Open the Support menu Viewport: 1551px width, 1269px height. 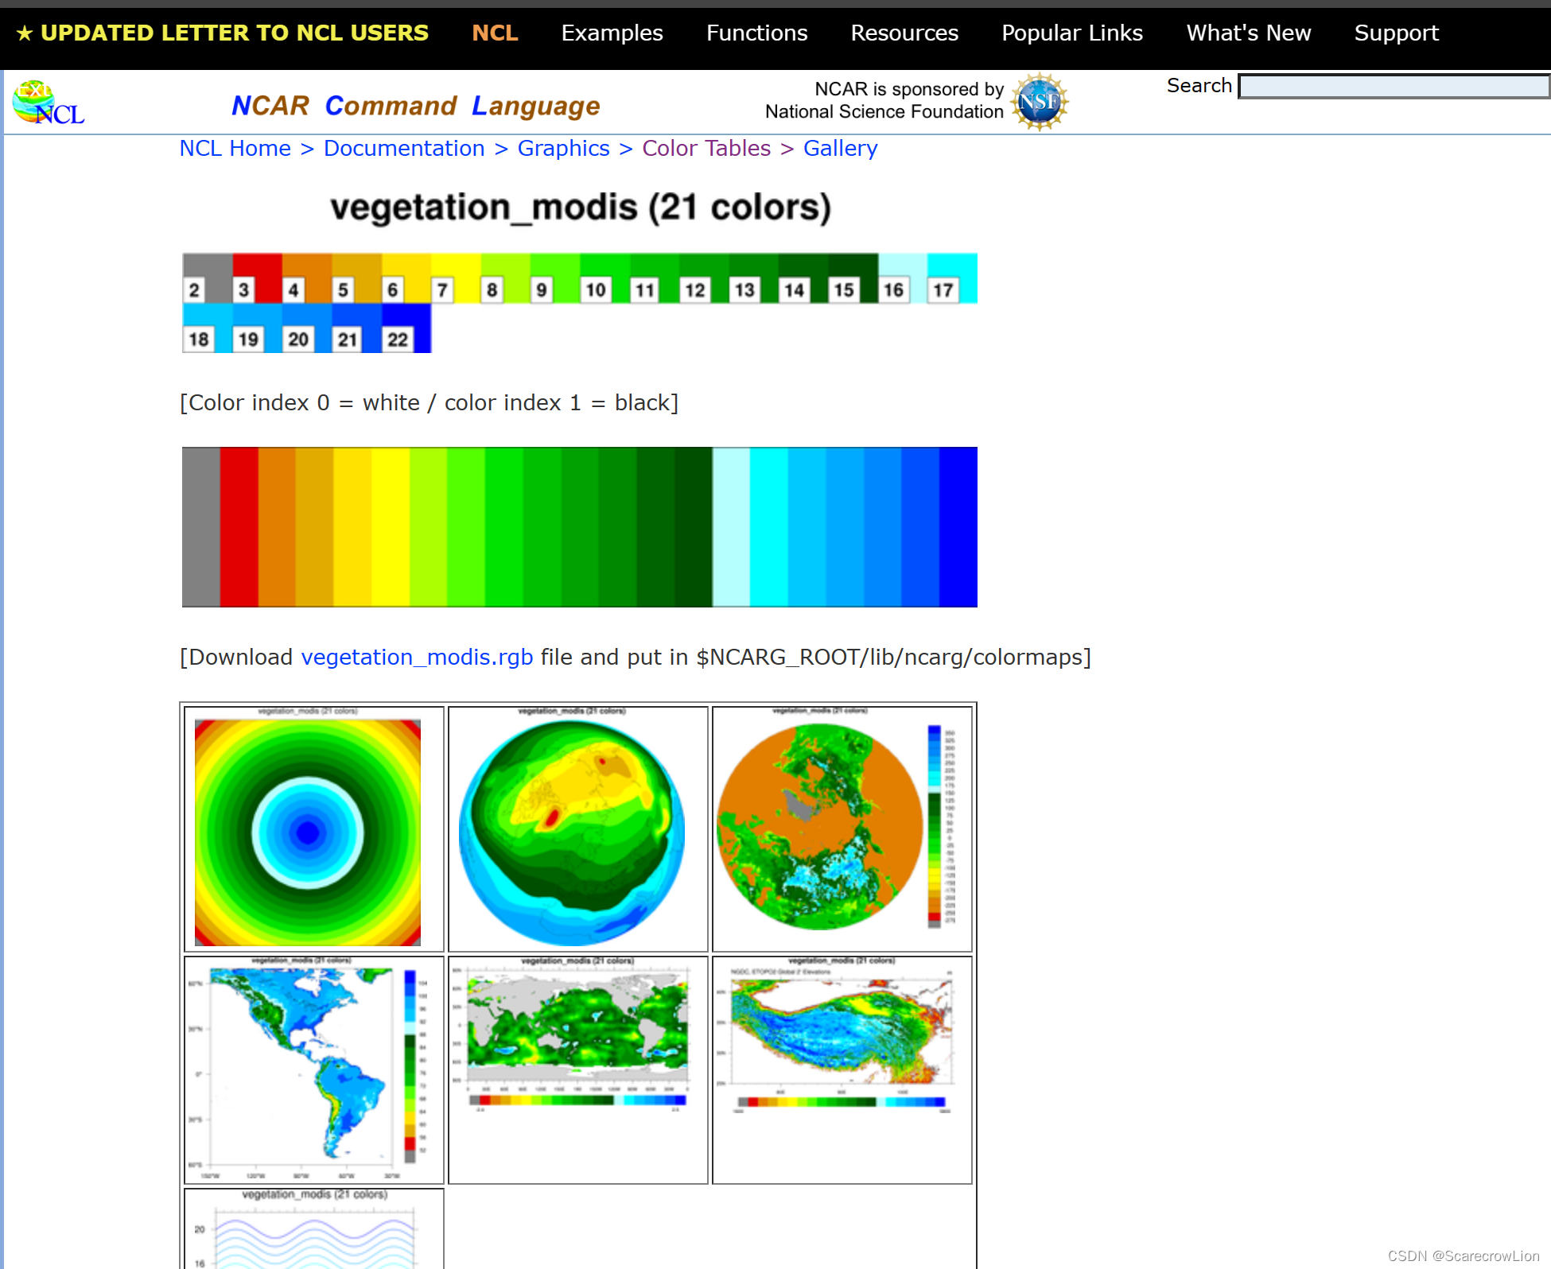[1396, 33]
